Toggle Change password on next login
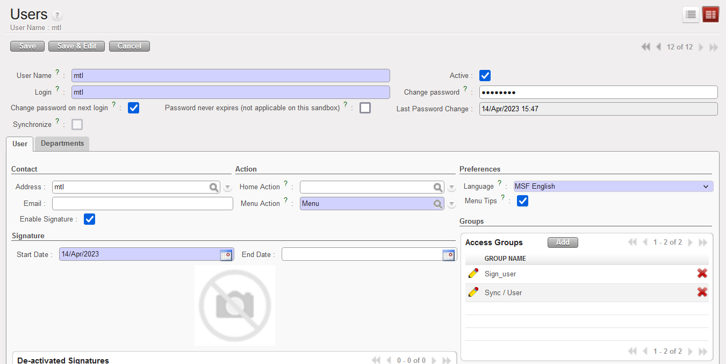Screen dimensions: 726x364 (x=134, y=108)
